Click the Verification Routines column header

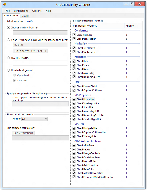tap(98, 26)
